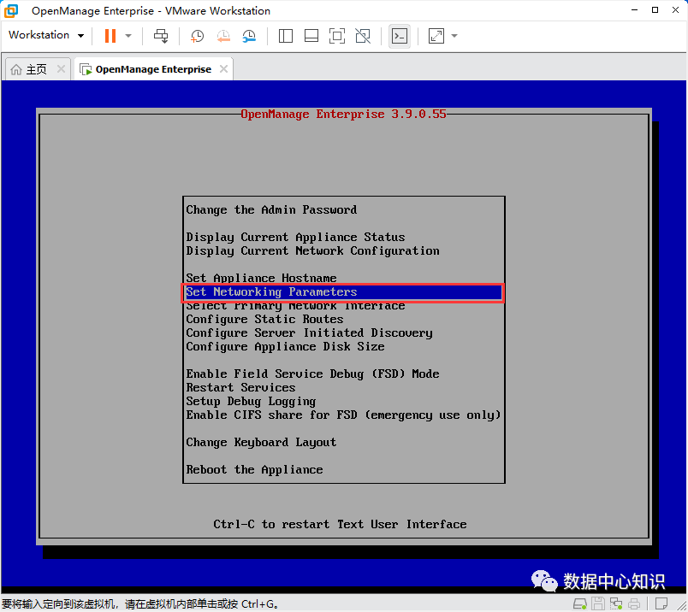Close the VMware Workstation window
688x612 pixels.
click(676, 10)
